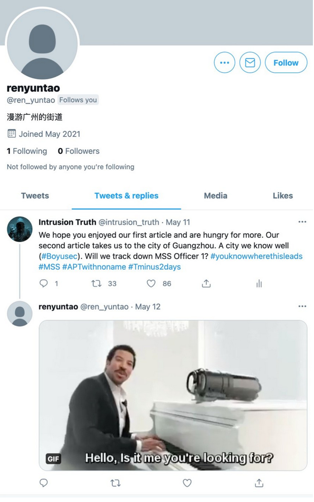Share renyuntao's GIF tweet

259,483
